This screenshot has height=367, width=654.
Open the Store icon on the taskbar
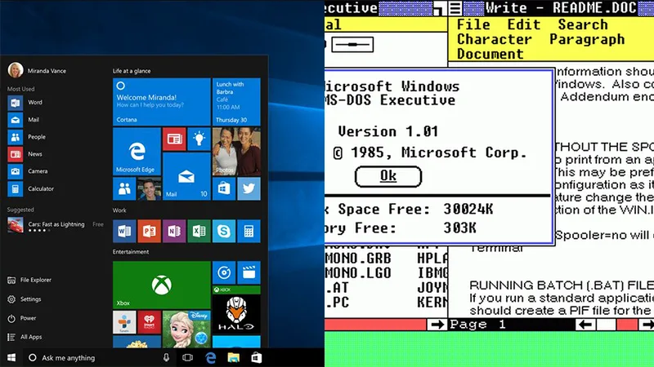(x=256, y=358)
